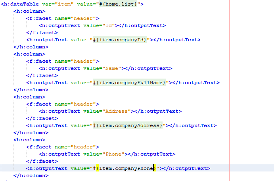
Task: Click the value="Address" header text
Action: pos(107,111)
